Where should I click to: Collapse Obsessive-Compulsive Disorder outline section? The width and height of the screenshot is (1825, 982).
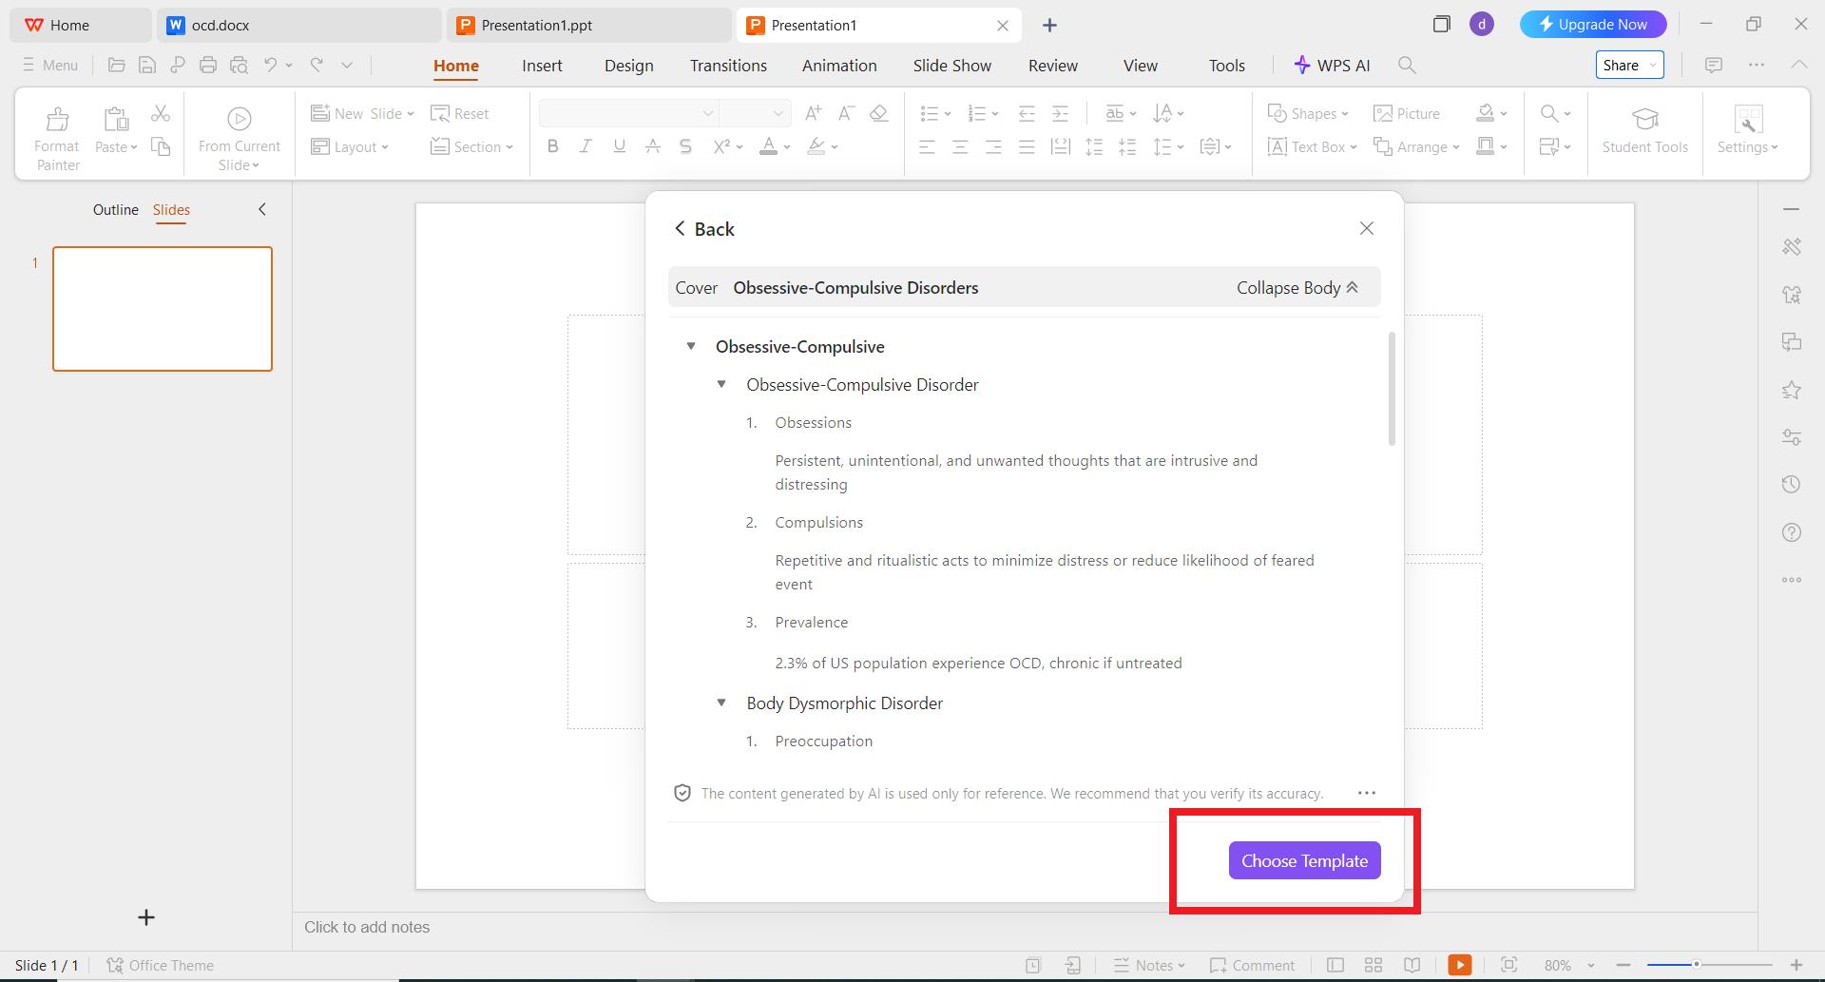[x=721, y=384]
